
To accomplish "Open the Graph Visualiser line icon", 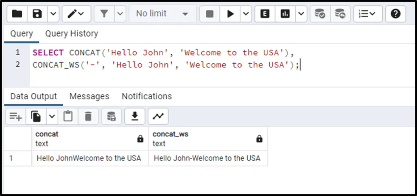I will (158, 116).
